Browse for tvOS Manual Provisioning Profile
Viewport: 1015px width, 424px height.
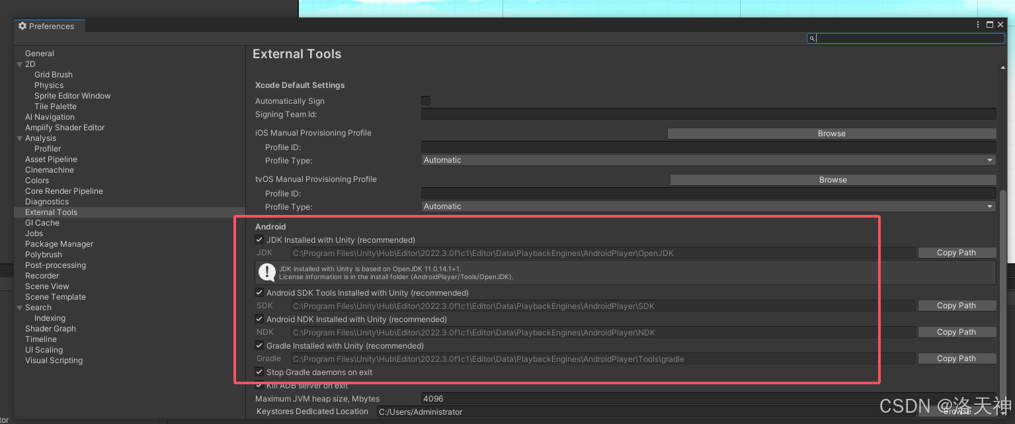click(833, 180)
